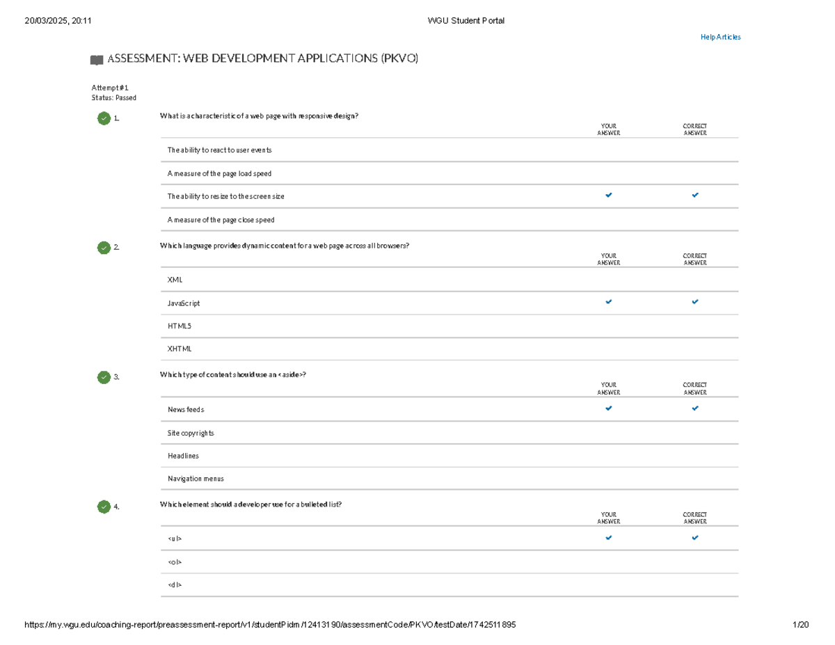
Task: Select the 'Site copyrights' answer row
Action: [191, 433]
